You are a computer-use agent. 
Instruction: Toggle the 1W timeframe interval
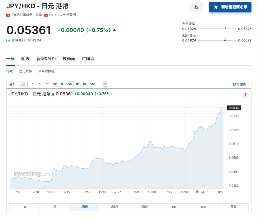point(85,84)
